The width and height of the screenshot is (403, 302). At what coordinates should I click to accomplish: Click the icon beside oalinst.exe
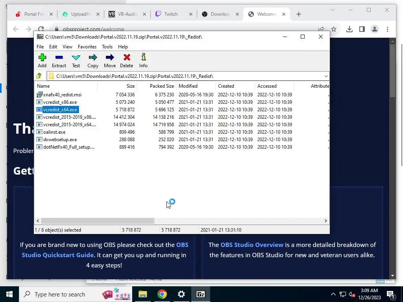(x=39, y=132)
